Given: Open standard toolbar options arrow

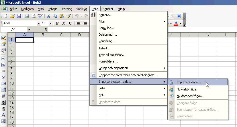Looking at the screenshot, I should (185, 16).
